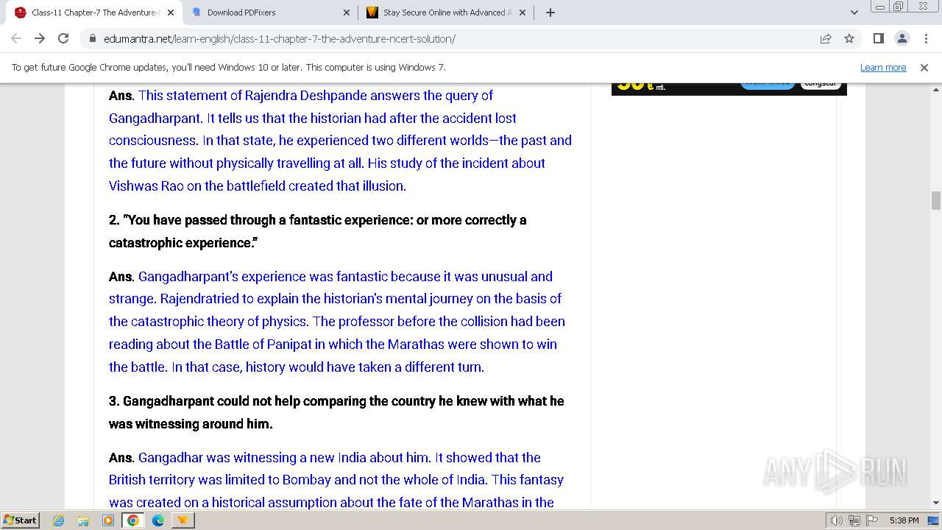View site security lock information
The width and height of the screenshot is (942, 530).
click(x=93, y=38)
